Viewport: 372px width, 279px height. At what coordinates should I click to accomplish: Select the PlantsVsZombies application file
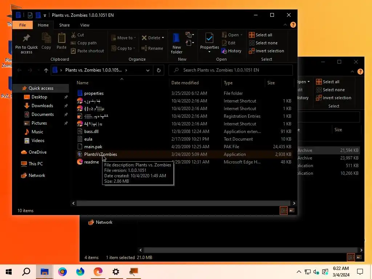click(x=101, y=154)
